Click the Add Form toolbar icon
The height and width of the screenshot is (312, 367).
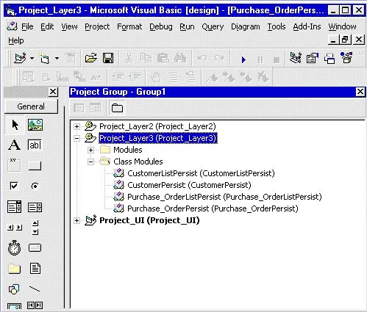click(x=44, y=59)
